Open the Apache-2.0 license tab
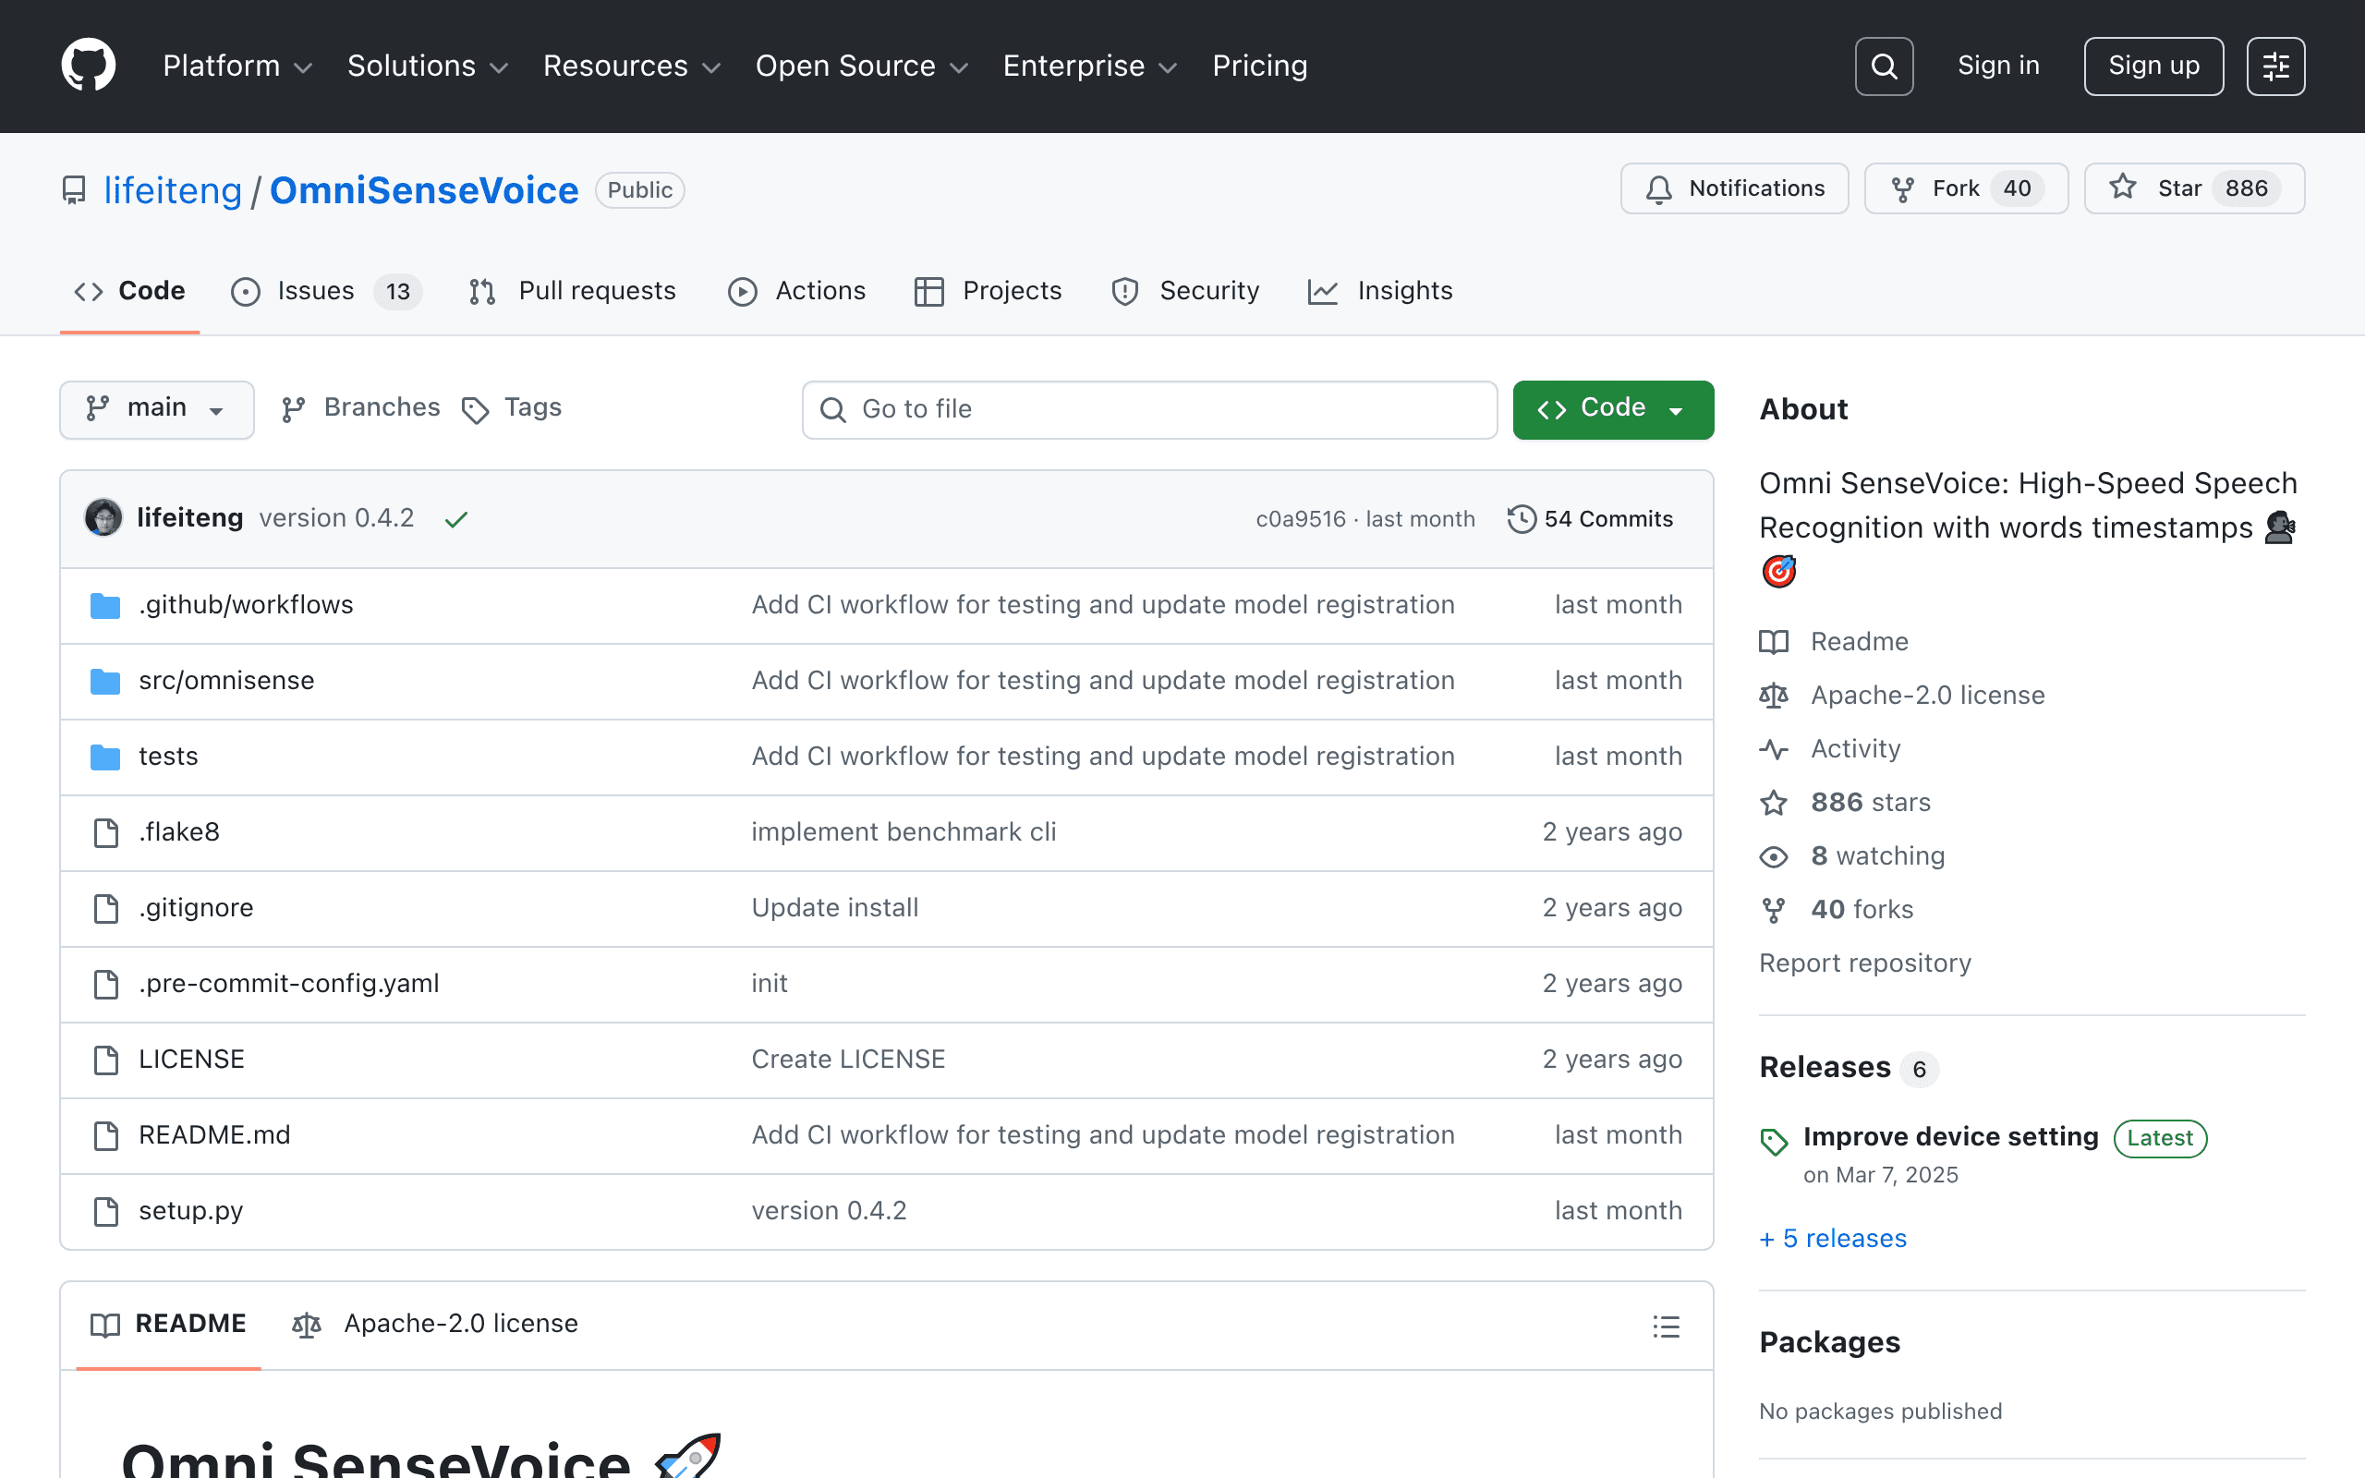 tap(436, 1324)
